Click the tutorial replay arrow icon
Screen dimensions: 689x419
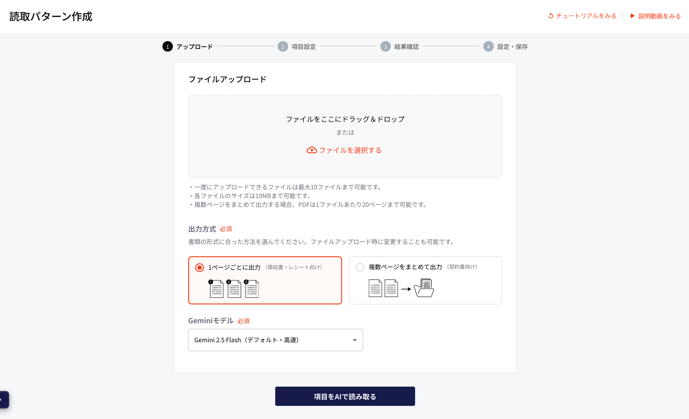(x=551, y=16)
